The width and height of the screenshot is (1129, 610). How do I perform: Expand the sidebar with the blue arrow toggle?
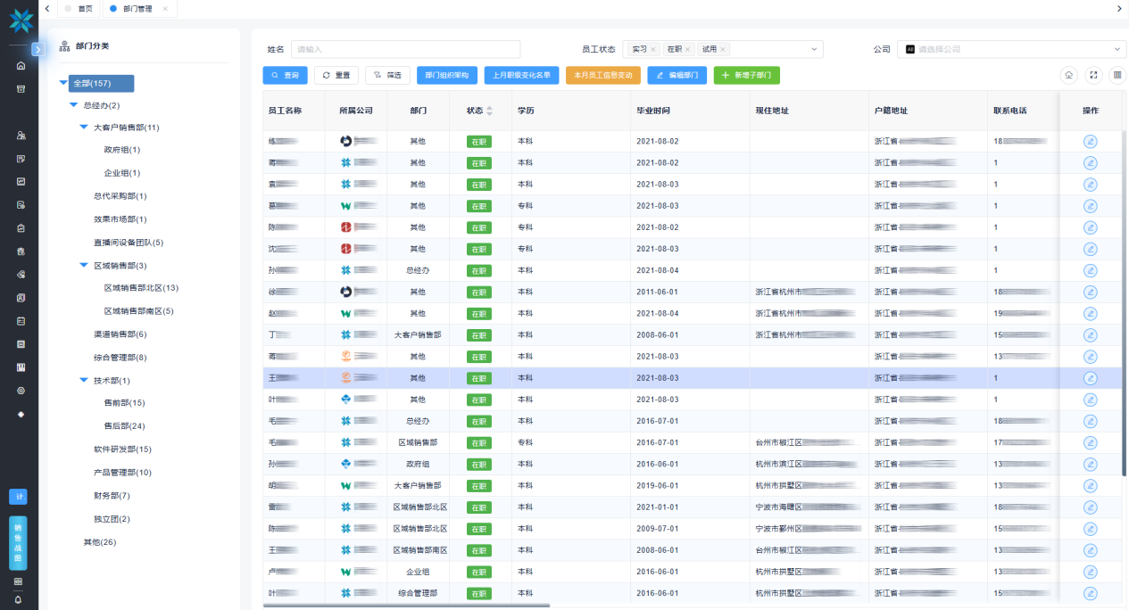pos(37,49)
